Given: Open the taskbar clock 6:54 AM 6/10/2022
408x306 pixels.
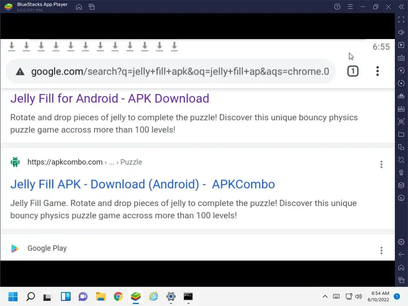Looking at the screenshot, I should click(379, 296).
